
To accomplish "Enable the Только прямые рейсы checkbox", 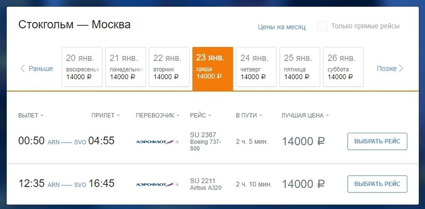I will click(322, 26).
